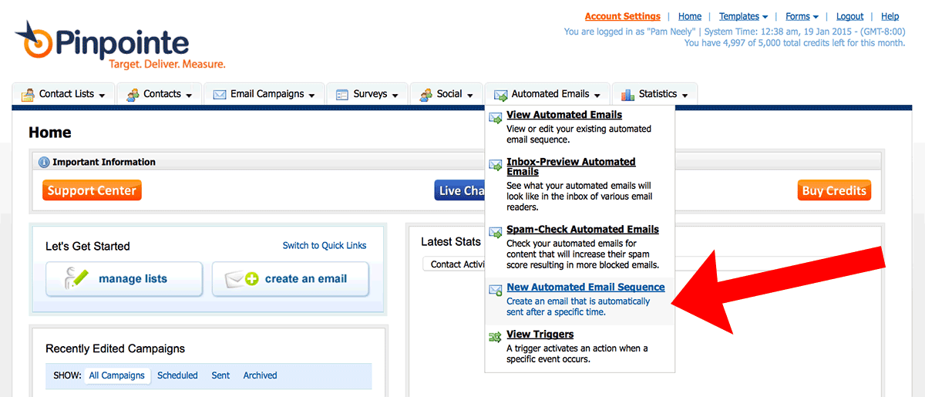Go to Home link in header
Screen dimensions: 925x397
click(x=690, y=16)
